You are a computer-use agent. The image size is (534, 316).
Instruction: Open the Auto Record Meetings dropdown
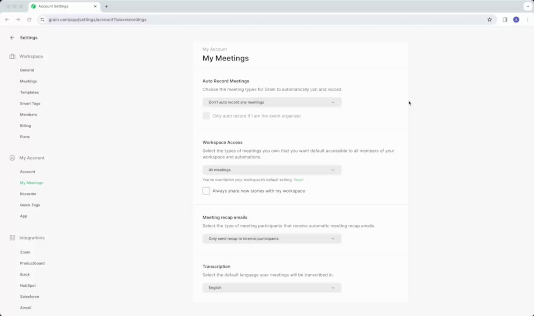tap(272, 102)
